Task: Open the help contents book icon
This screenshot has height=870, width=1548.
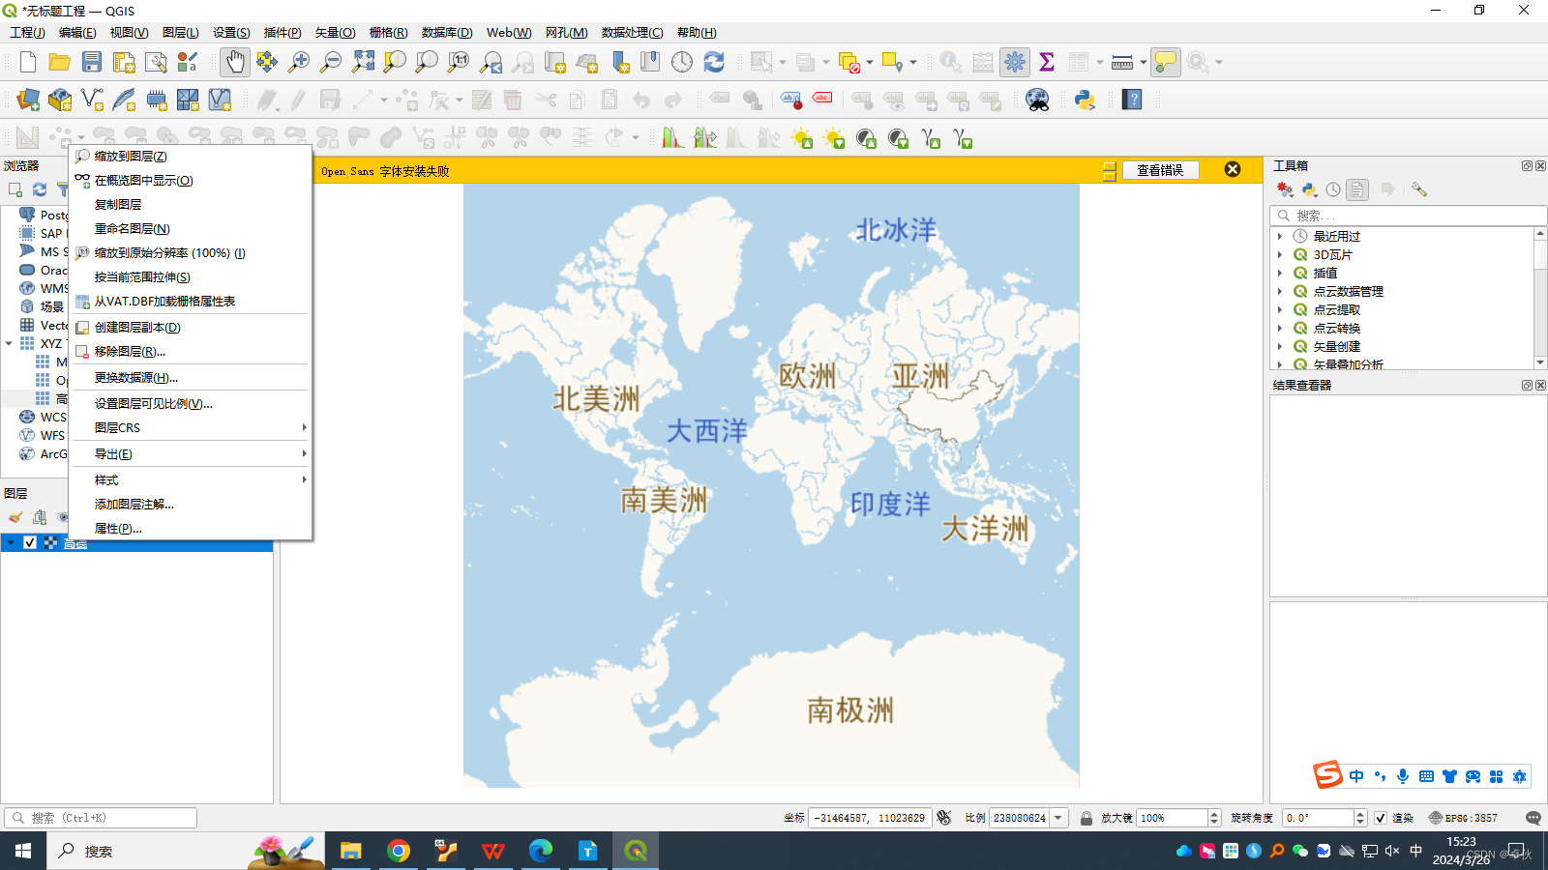Action: pyautogui.click(x=1132, y=100)
